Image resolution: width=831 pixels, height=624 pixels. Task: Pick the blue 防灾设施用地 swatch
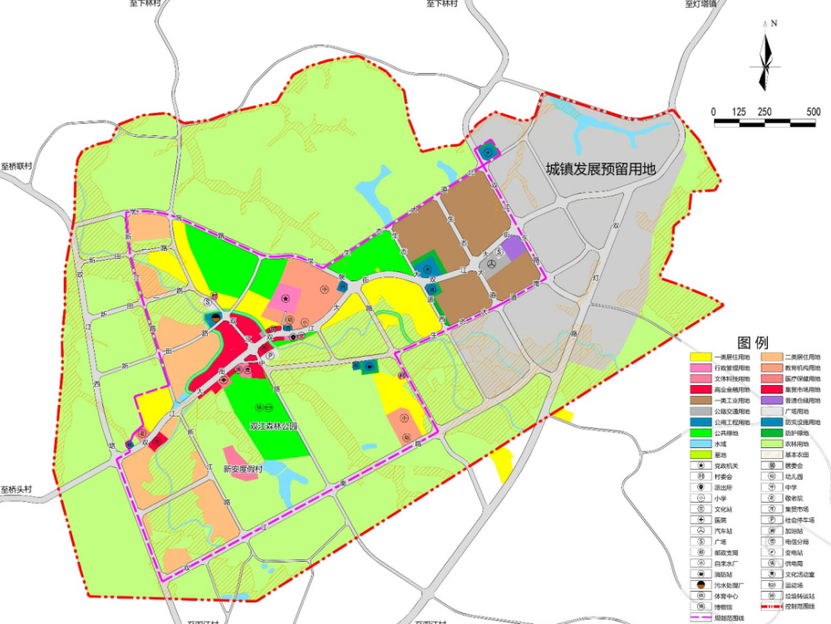click(772, 422)
